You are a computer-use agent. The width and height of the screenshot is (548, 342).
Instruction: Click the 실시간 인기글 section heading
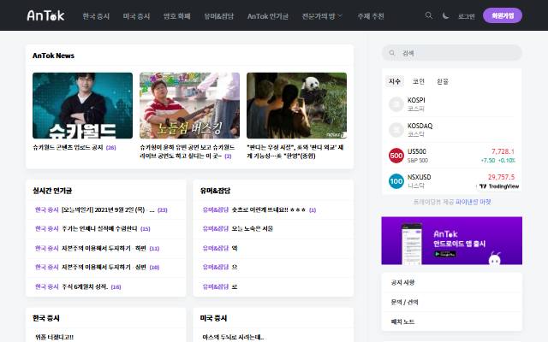coord(52,191)
